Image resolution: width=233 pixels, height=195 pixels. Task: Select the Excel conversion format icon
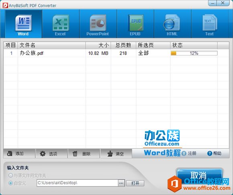(x=61, y=24)
